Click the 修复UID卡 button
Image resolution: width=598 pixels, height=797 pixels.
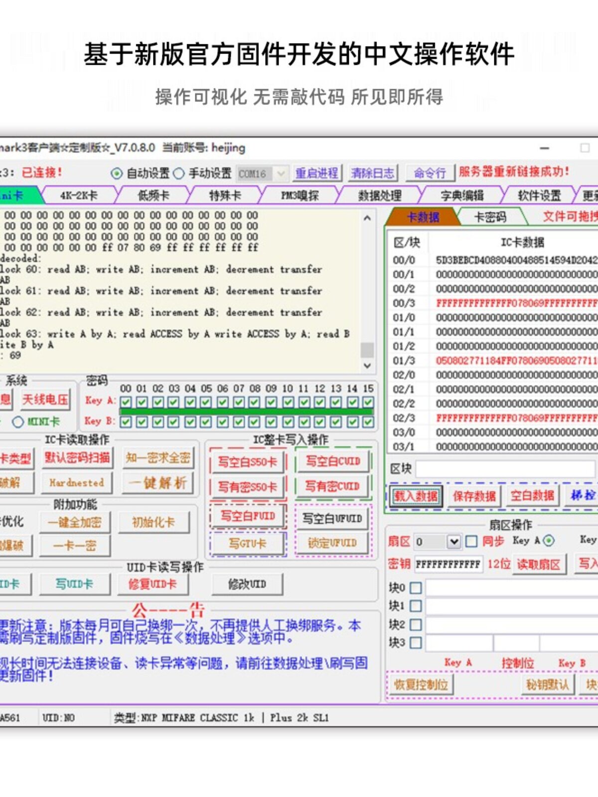point(152,584)
